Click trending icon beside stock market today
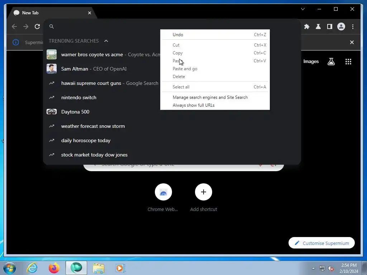This screenshot has width=367, height=275. [52, 155]
